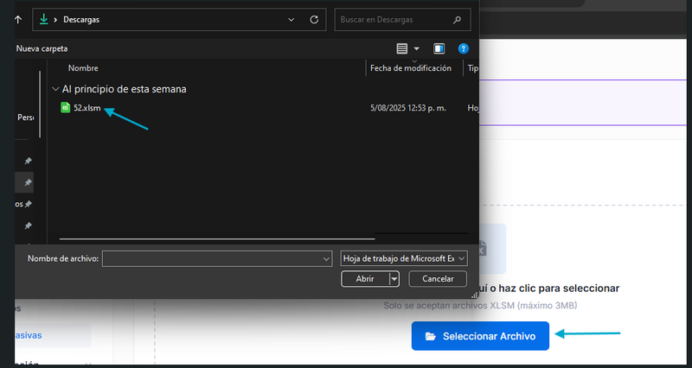Toggle the preview pane icon

439,48
